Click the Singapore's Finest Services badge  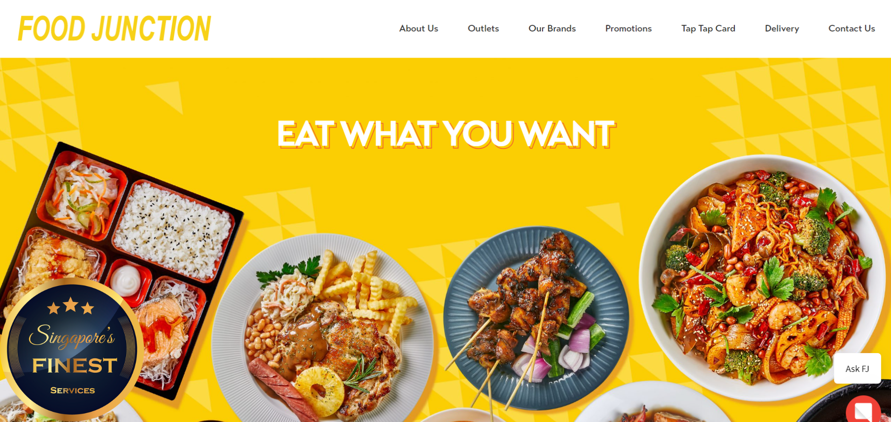[x=72, y=348]
